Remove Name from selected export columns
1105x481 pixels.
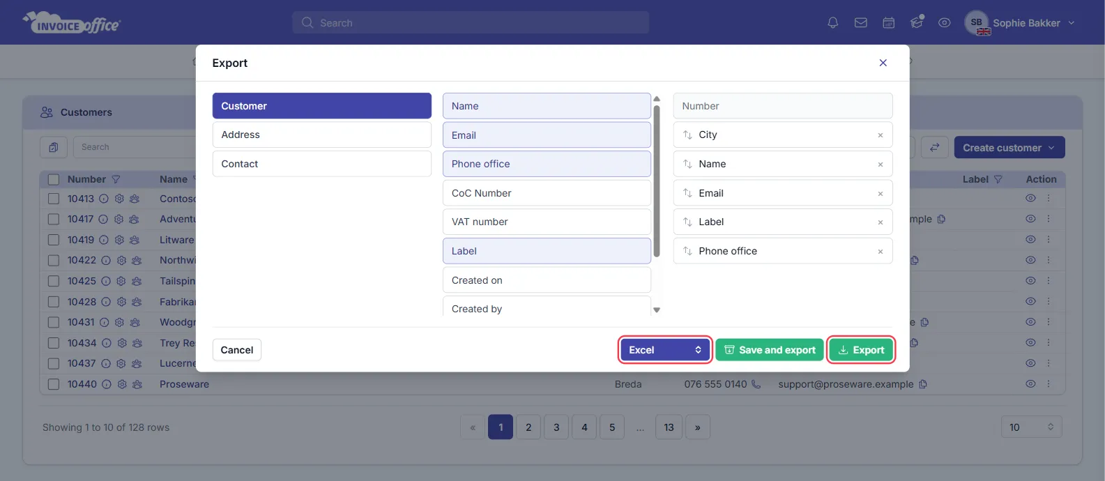(x=881, y=165)
